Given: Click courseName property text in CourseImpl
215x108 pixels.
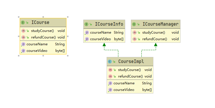Looking at the screenshot, I should (124, 83).
